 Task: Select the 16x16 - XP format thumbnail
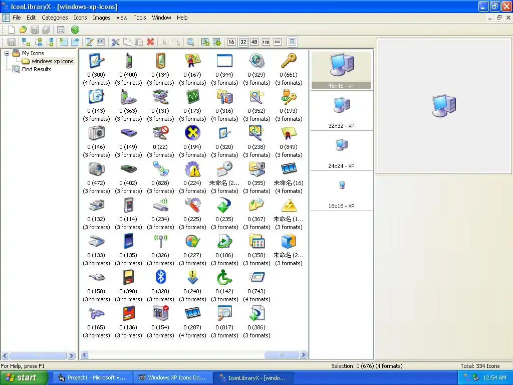(x=341, y=191)
